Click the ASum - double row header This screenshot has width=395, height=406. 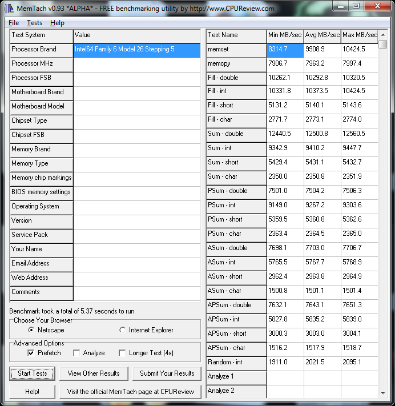tap(236, 249)
